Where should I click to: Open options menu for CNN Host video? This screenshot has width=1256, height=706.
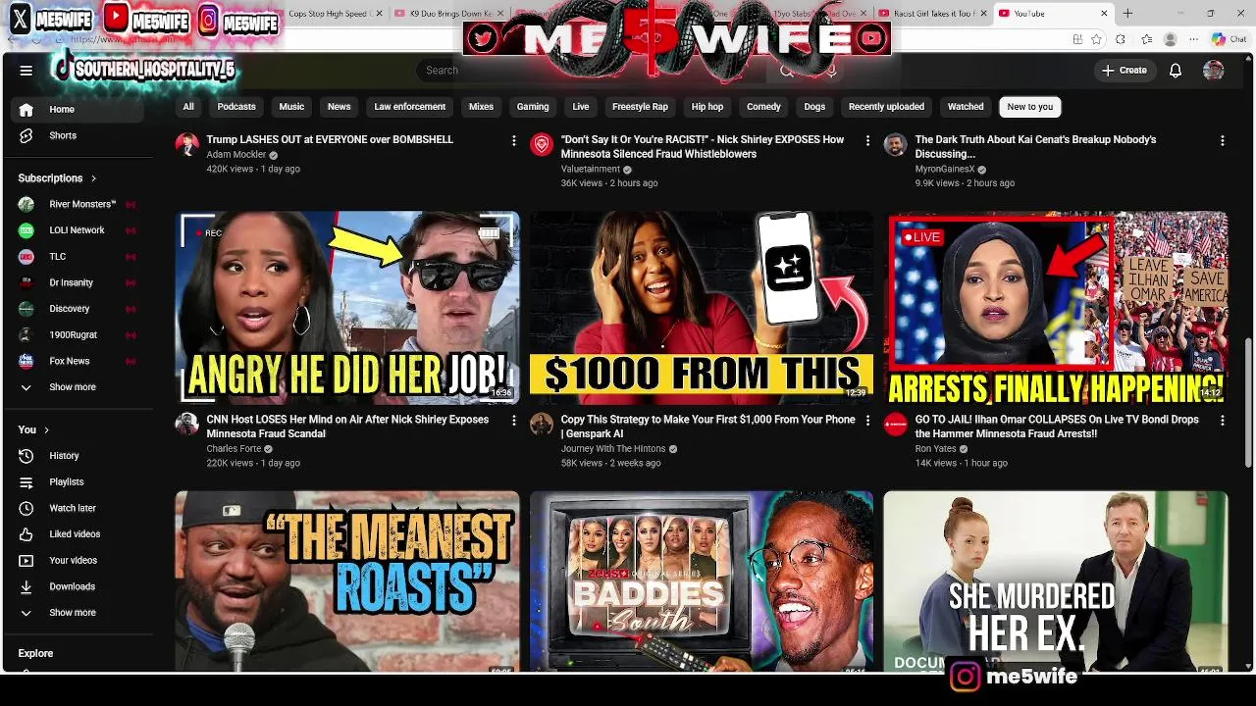513,421
